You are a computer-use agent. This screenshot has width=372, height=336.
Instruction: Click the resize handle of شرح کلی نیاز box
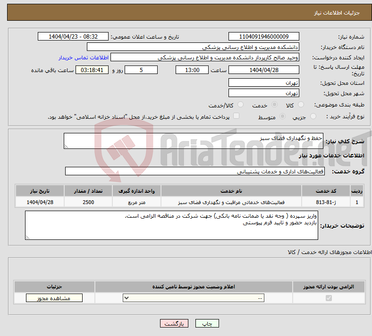point(66,147)
